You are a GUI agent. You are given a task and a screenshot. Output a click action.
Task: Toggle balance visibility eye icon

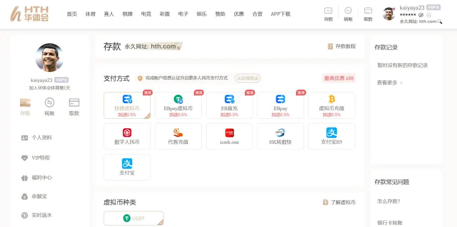pyautogui.click(x=421, y=15)
